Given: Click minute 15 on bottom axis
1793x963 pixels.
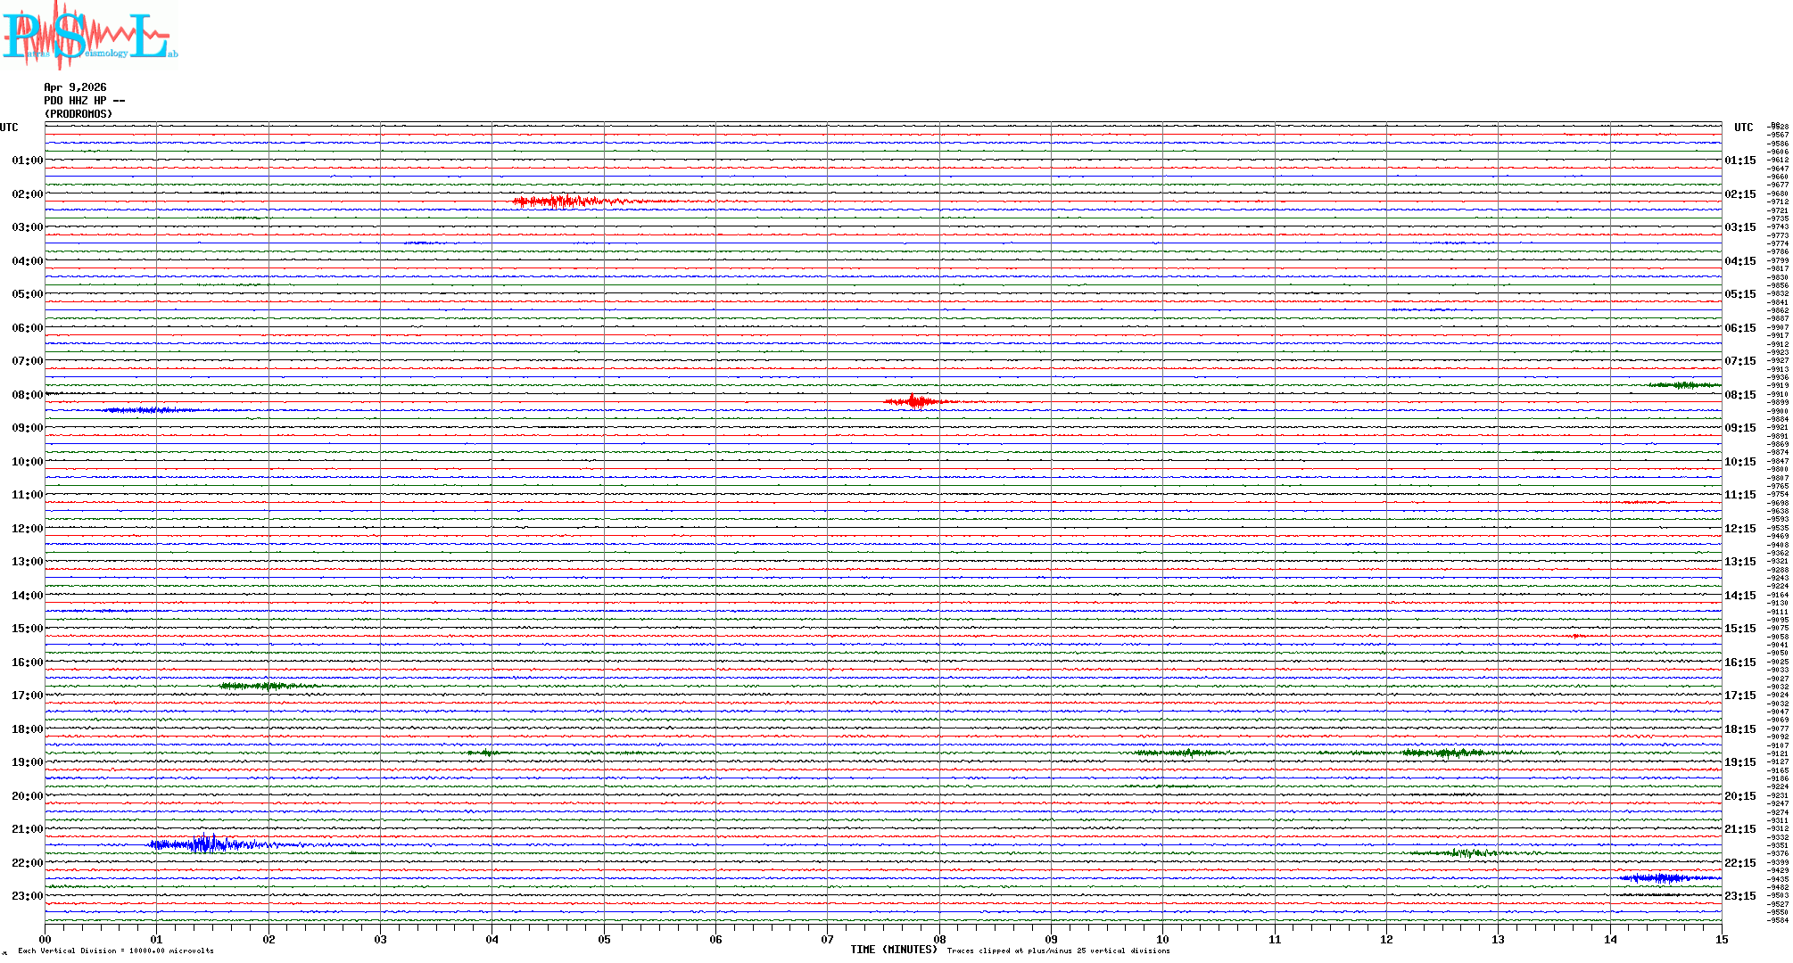Looking at the screenshot, I should (1721, 940).
